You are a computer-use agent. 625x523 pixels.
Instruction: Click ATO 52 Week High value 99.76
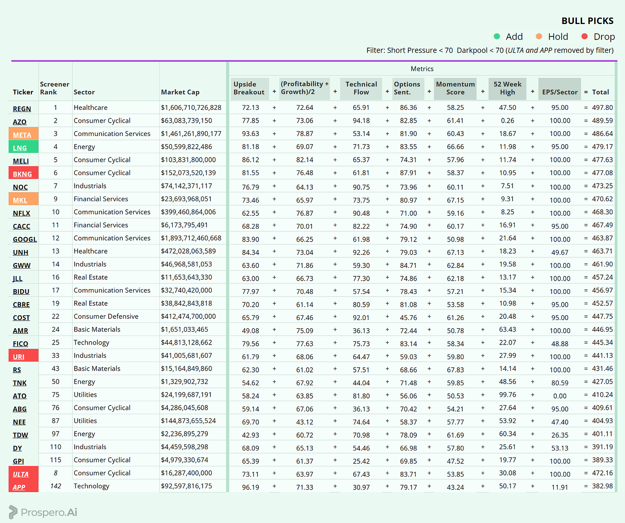coord(507,394)
